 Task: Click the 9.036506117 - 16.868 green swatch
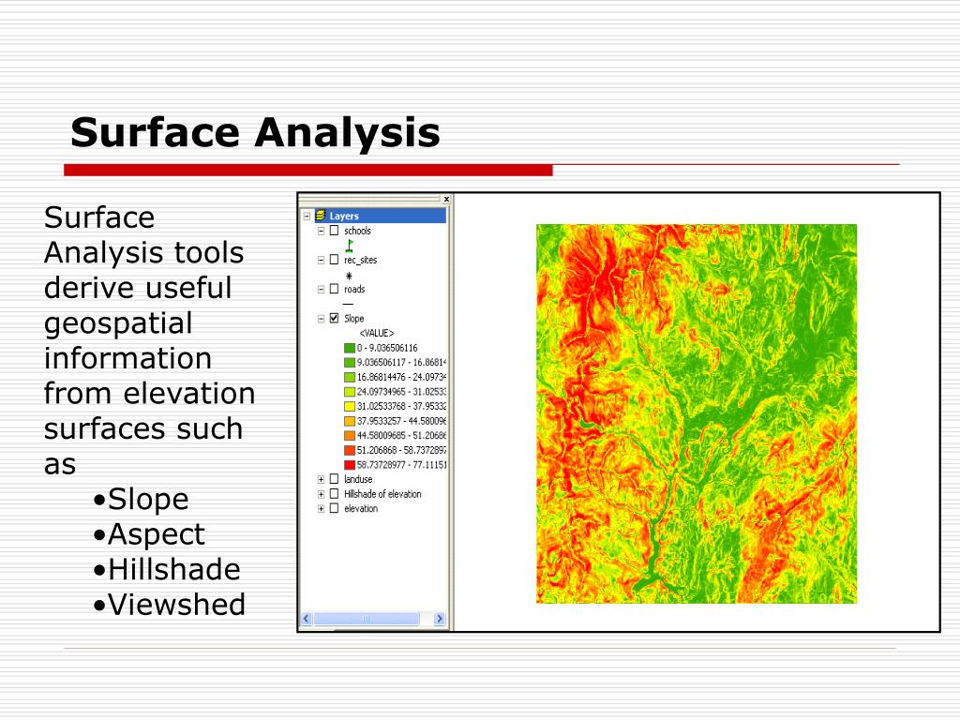coord(350,363)
